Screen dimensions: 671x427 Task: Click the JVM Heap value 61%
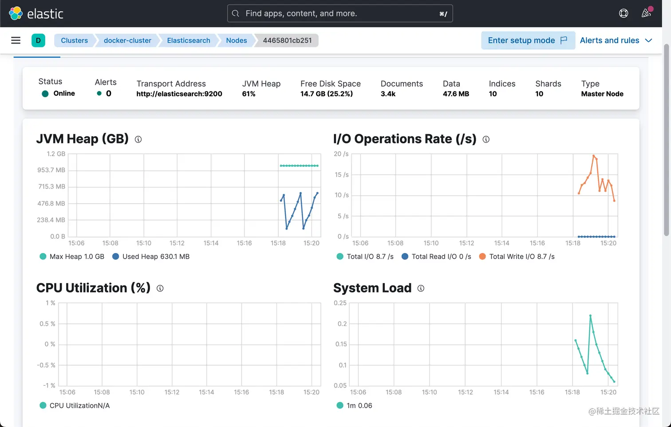click(x=249, y=94)
